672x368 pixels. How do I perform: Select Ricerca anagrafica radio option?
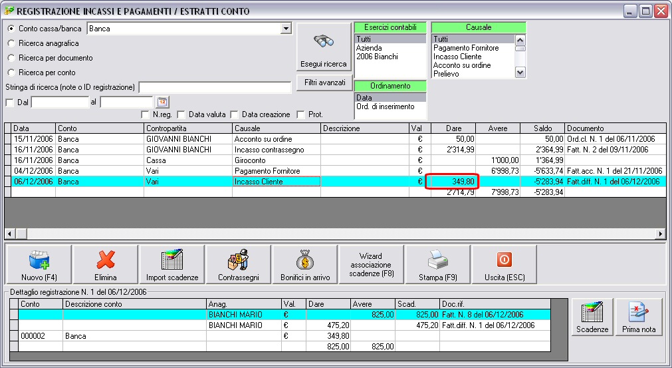tap(11, 43)
